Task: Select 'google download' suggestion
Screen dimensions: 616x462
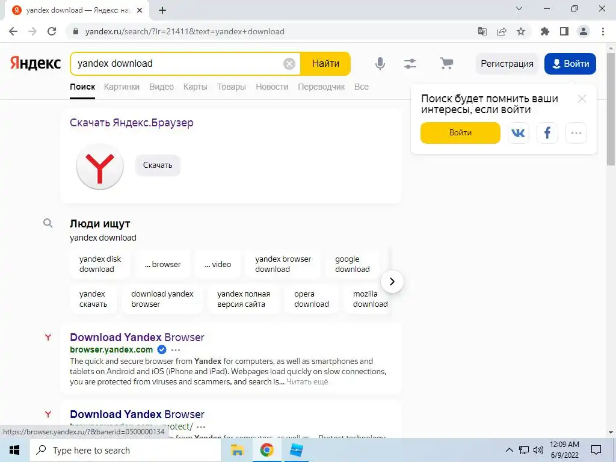Action: (x=353, y=264)
